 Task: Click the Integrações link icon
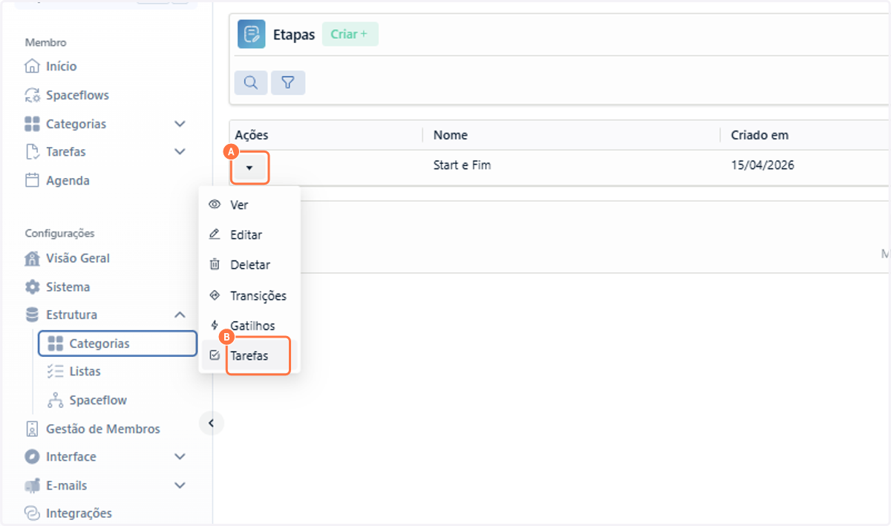point(32,513)
